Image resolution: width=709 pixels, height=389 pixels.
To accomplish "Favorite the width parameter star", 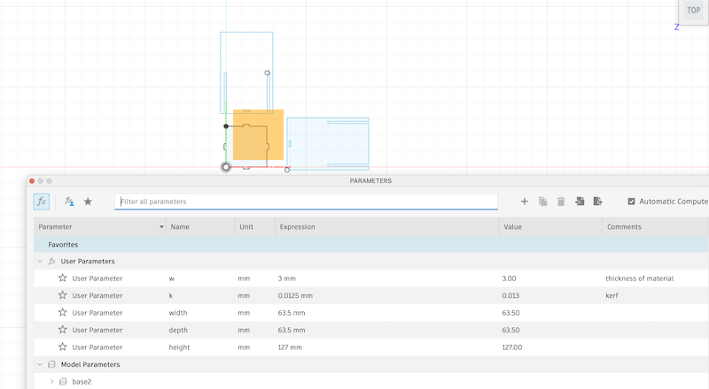I will 62,312.
